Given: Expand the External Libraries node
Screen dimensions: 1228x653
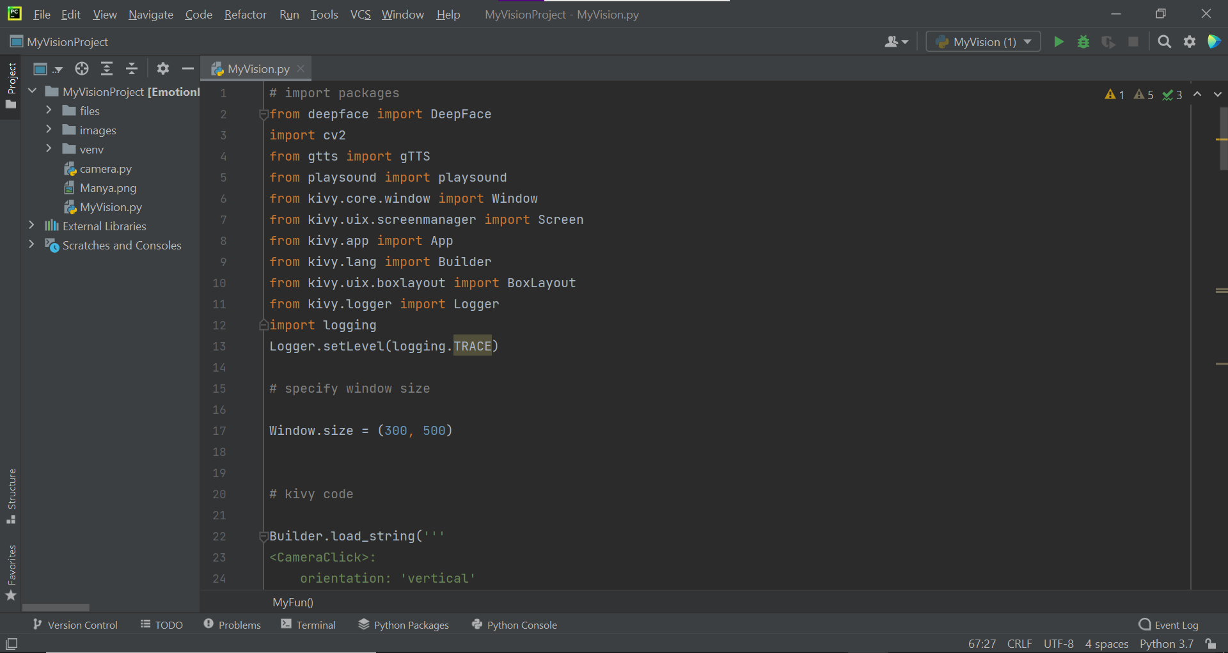Looking at the screenshot, I should [x=31, y=226].
